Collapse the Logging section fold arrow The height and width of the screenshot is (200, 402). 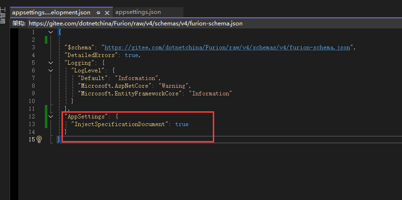51,63
